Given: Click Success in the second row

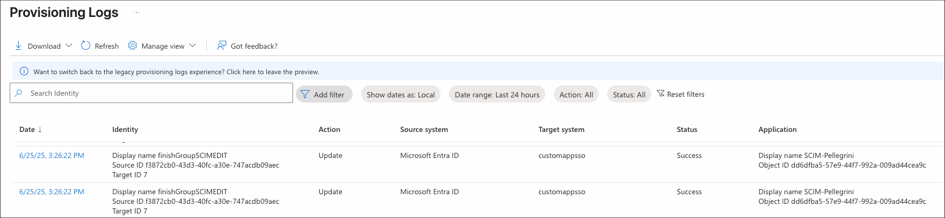Looking at the screenshot, I should pyautogui.click(x=689, y=191).
